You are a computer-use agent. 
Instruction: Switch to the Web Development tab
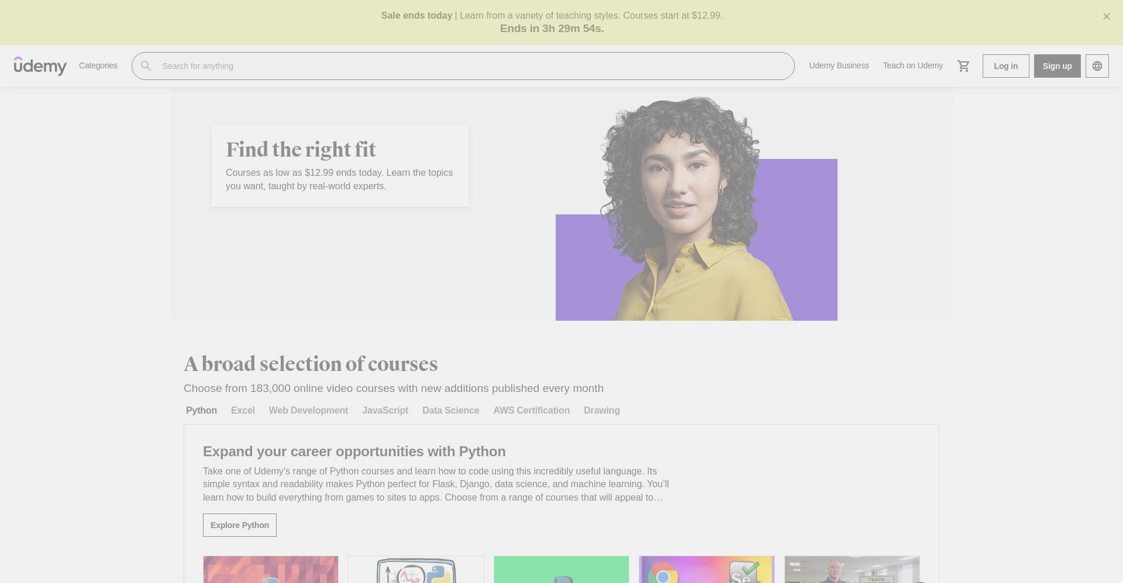308,411
